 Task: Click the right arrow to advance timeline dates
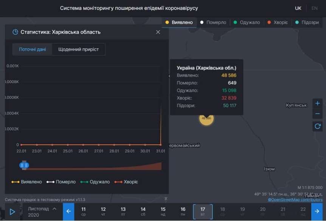317,212
